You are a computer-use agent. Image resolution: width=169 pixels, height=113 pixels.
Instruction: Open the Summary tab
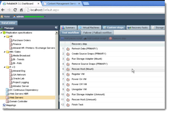click(x=69, y=28)
